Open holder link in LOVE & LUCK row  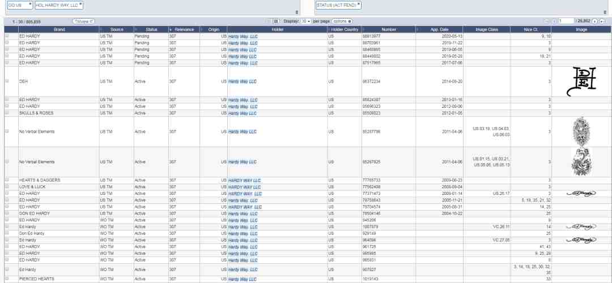pos(245,187)
